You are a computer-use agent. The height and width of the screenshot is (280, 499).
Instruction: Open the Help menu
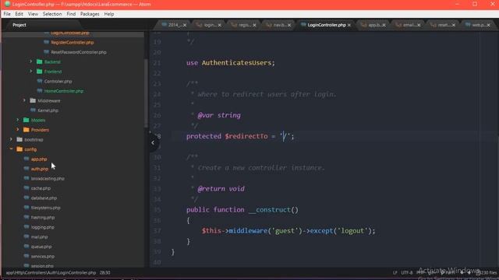point(109,14)
